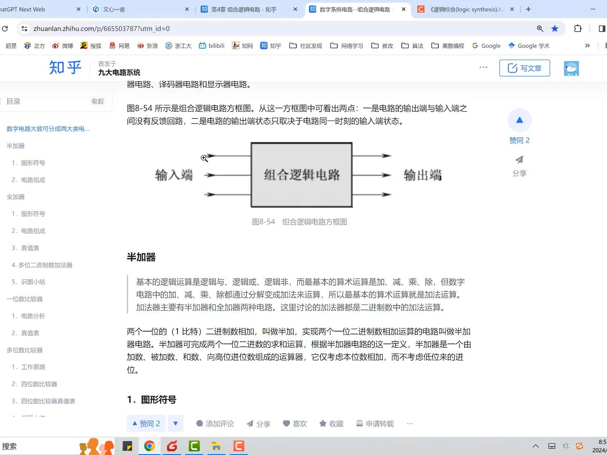Click the 写文章 write article button
Screen dimensions: 607x455
[524, 68]
